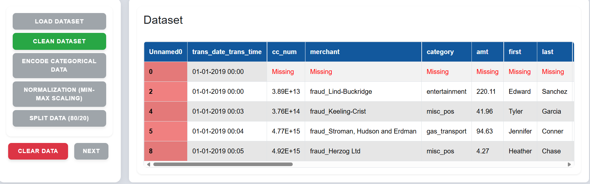
Task: Select the red index cell 0
Action: tap(166, 72)
